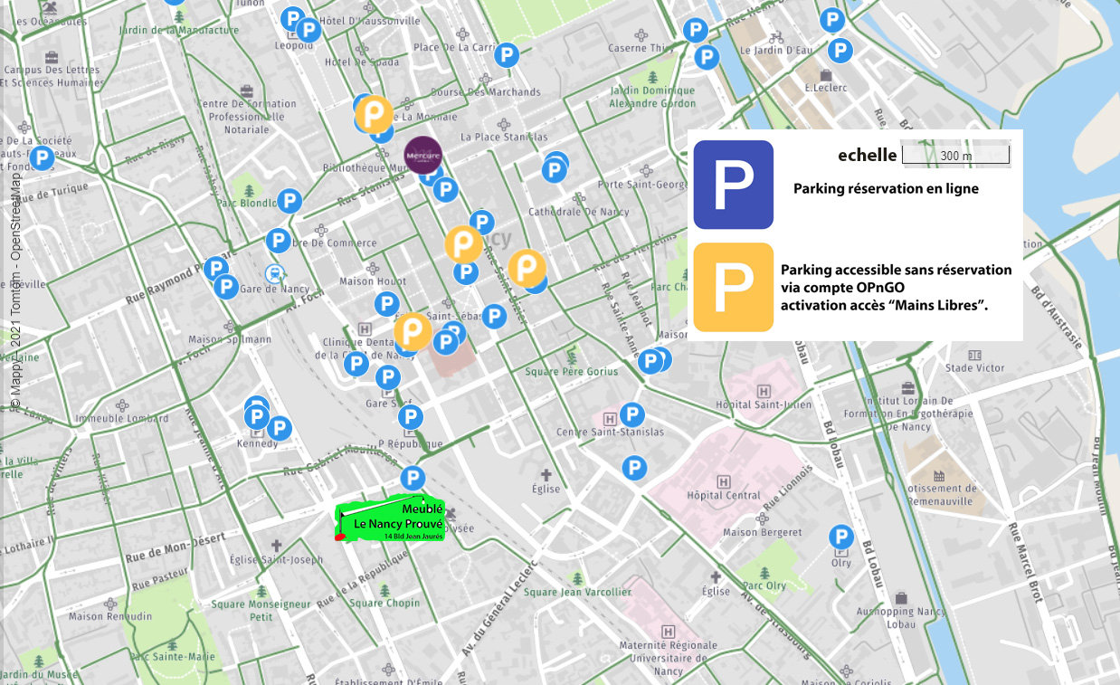
Task: Open blue parking marker above P République label
Action: [411, 417]
